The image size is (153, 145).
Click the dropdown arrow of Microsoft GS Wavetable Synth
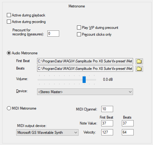[76, 133]
